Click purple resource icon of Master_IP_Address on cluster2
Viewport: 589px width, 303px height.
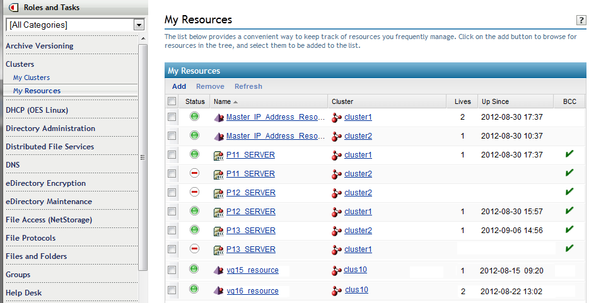[219, 136]
